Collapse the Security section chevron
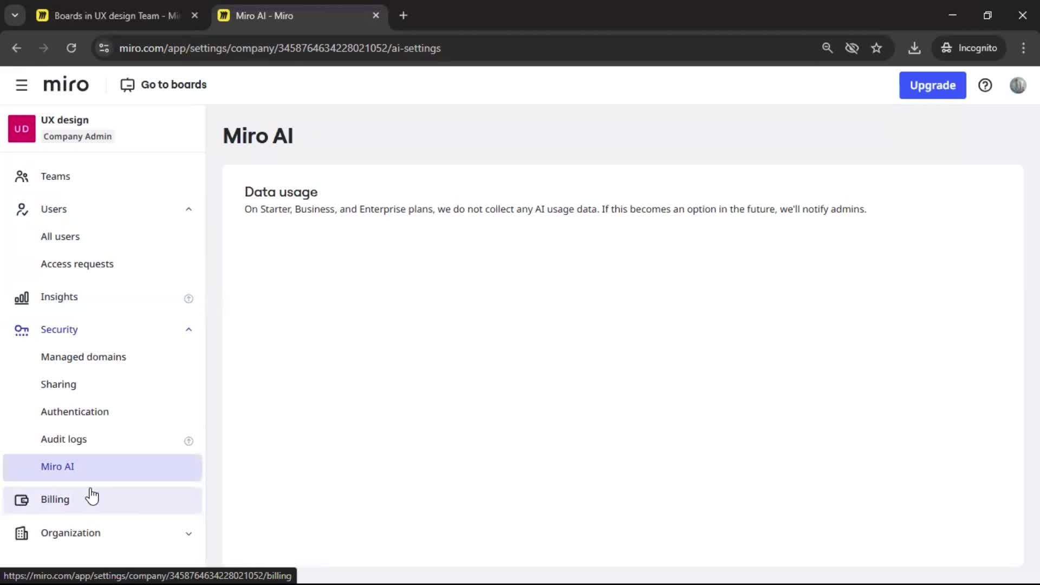Viewport: 1040px width, 585px height. [x=188, y=329]
